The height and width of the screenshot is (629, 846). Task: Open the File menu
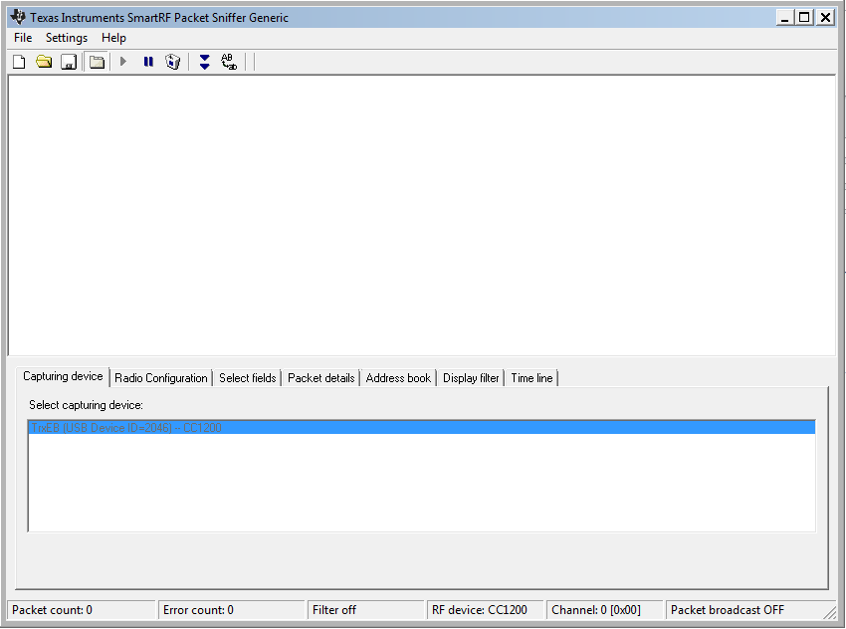point(23,38)
